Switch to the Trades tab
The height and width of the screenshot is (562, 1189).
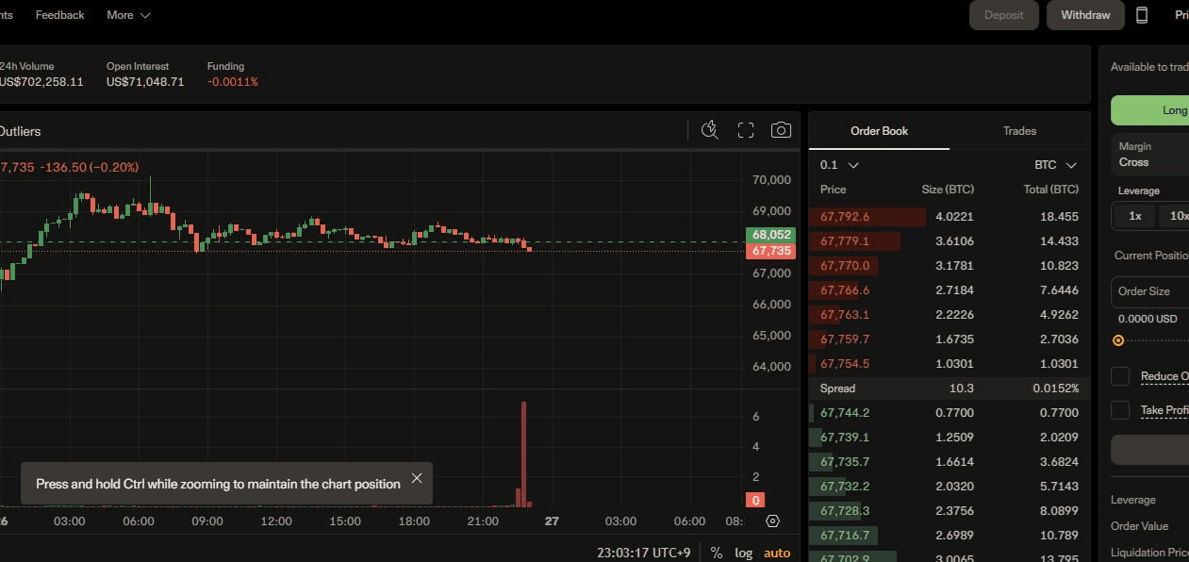[1019, 131]
